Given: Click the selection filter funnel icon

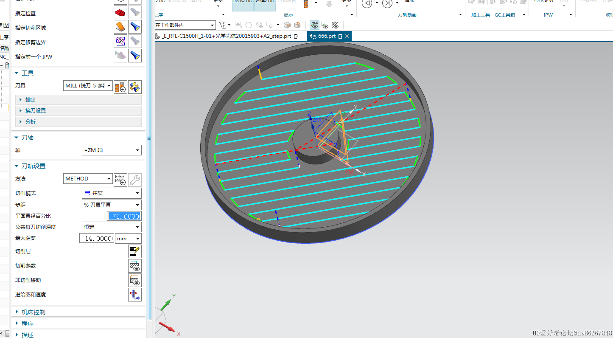Looking at the screenshot, I should [222, 25].
